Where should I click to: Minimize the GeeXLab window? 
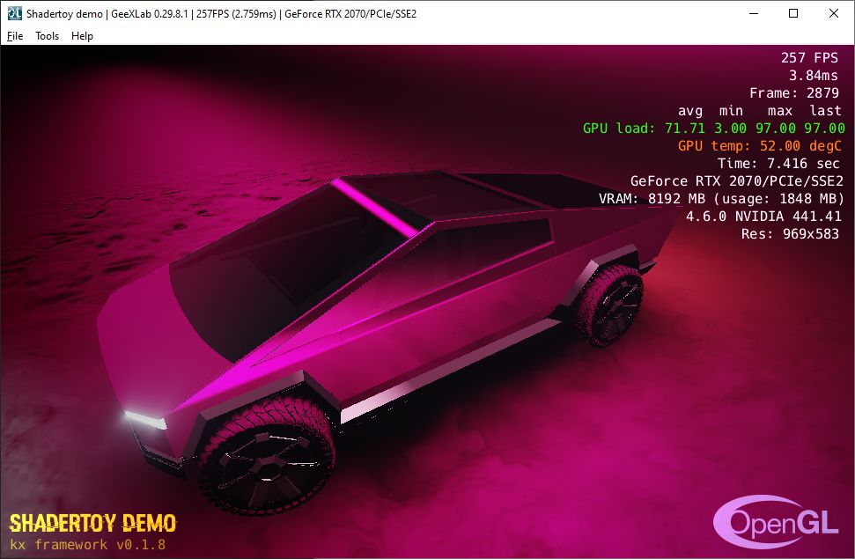pos(754,13)
